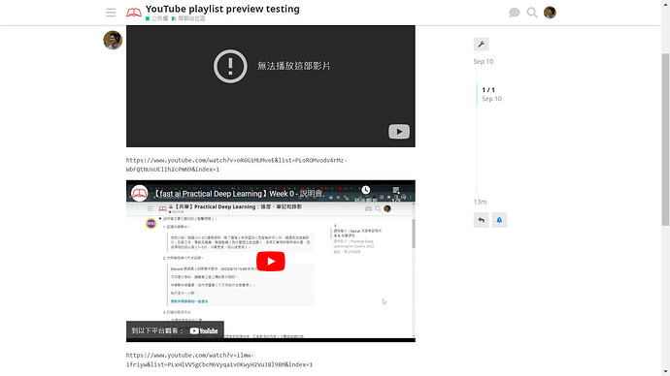This screenshot has width=670, height=376.
Task: Click the reply arrow button in the timeline
Action: click(481, 220)
